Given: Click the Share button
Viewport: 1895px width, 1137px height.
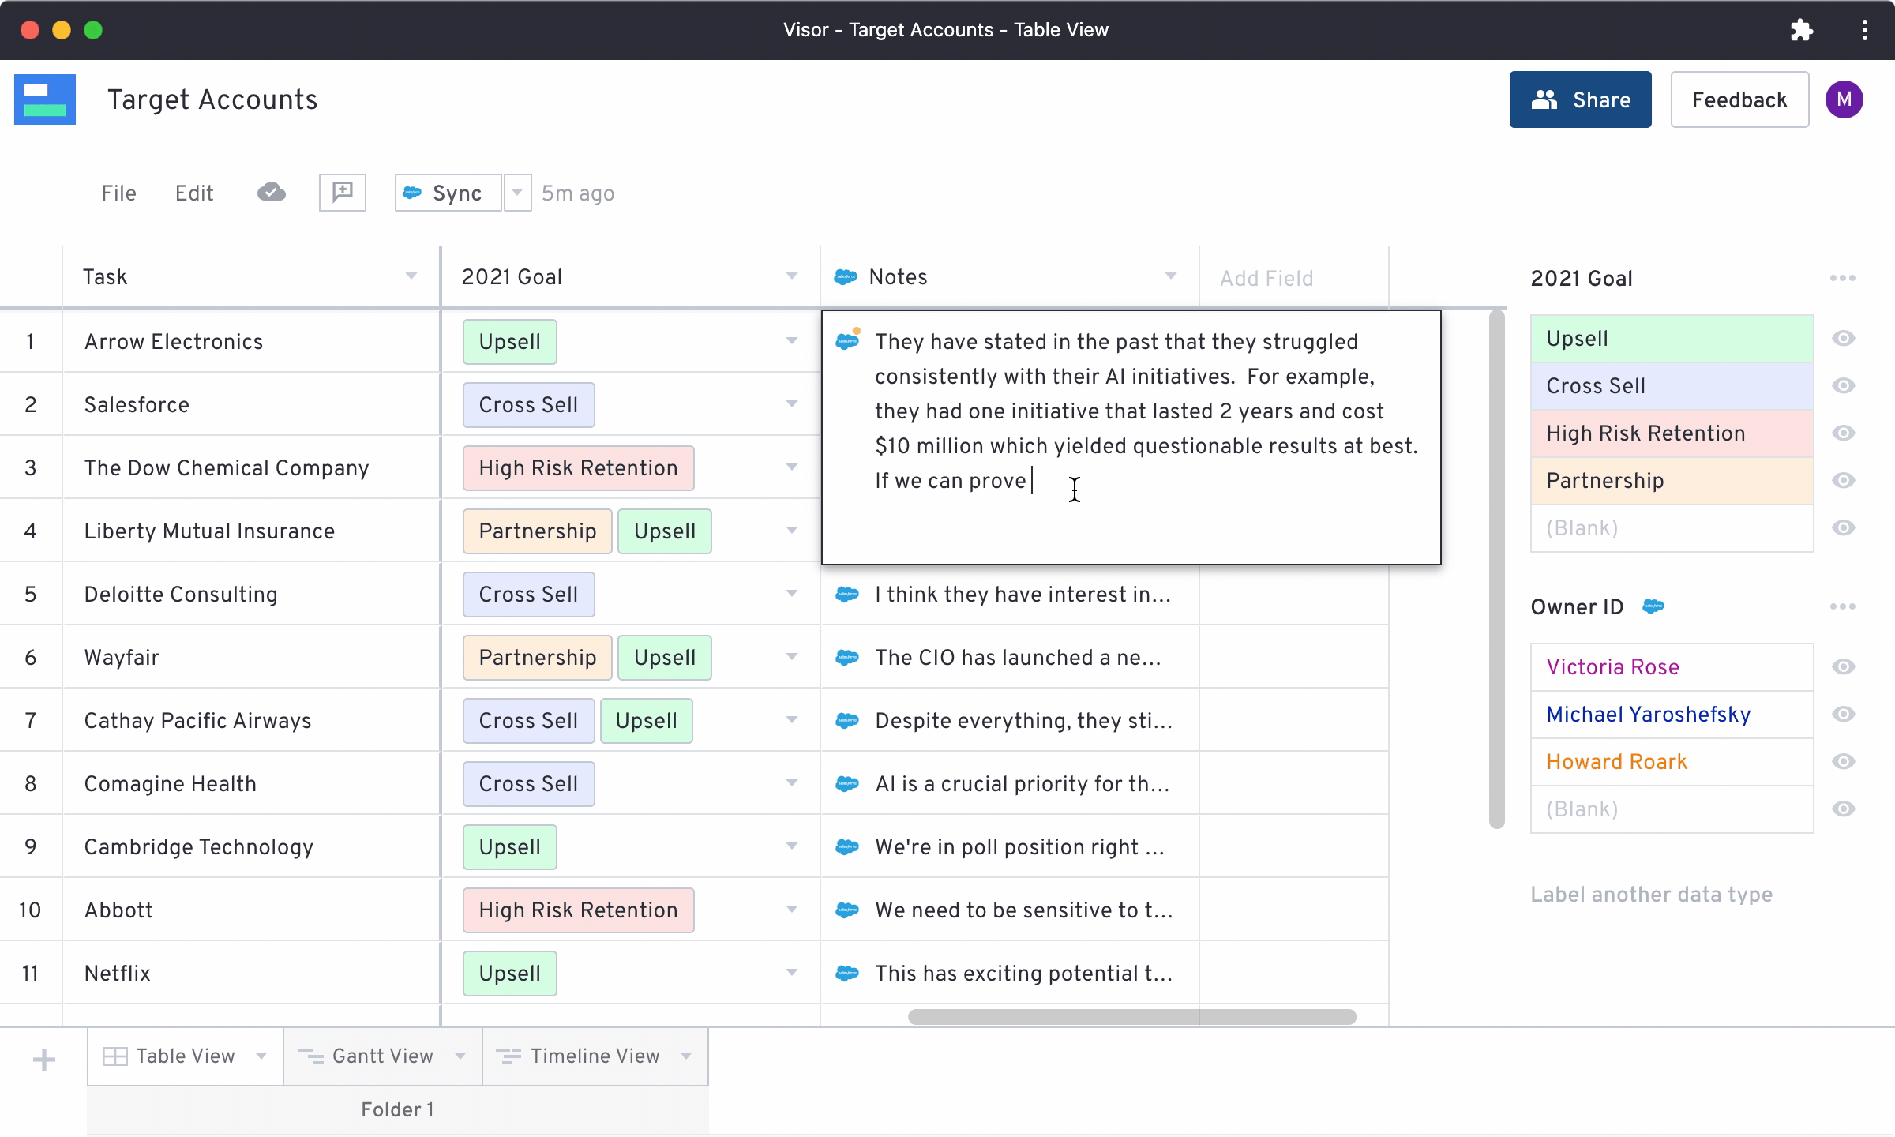Looking at the screenshot, I should [x=1580, y=99].
